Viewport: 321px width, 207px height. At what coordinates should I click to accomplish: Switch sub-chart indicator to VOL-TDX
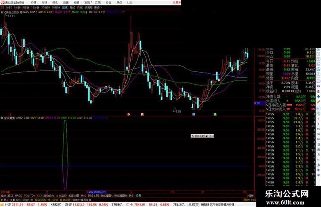click(30, 196)
